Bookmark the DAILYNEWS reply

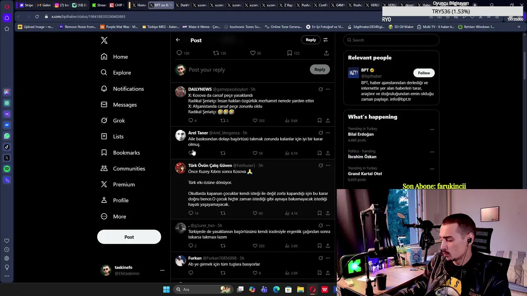pos(319,120)
